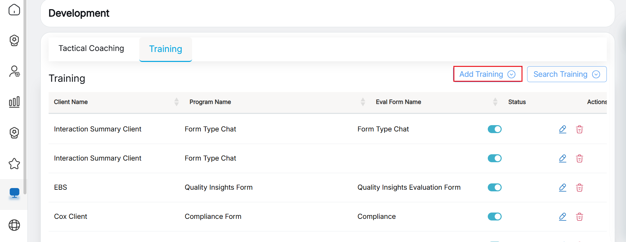This screenshot has width=626, height=242.
Task: Expand the Search Training dropdown
Action: click(x=566, y=74)
